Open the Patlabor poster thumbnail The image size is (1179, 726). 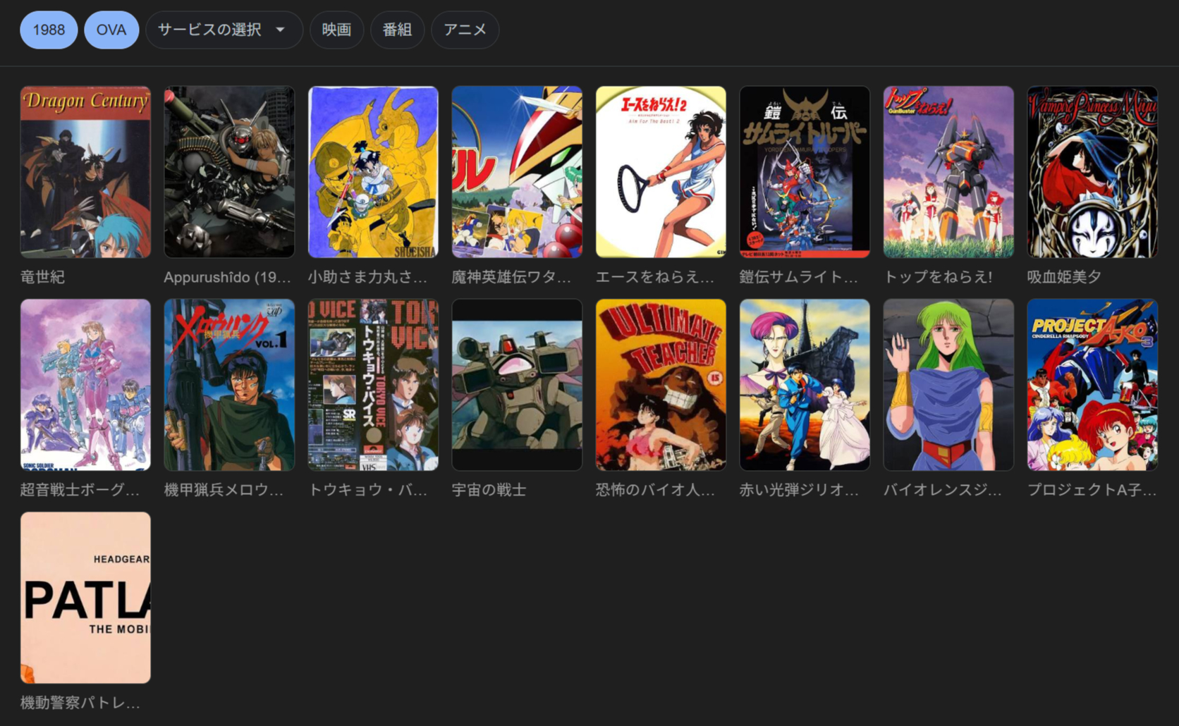coord(85,598)
